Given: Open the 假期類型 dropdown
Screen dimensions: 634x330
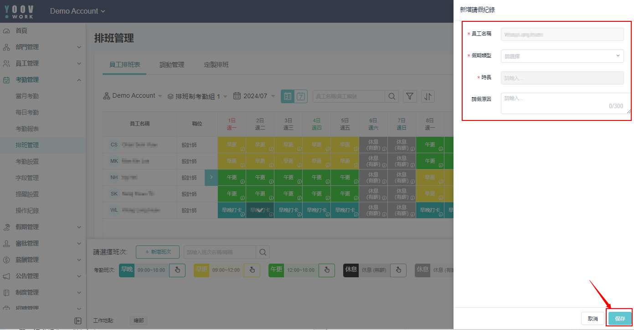Looking at the screenshot, I should [562, 56].
